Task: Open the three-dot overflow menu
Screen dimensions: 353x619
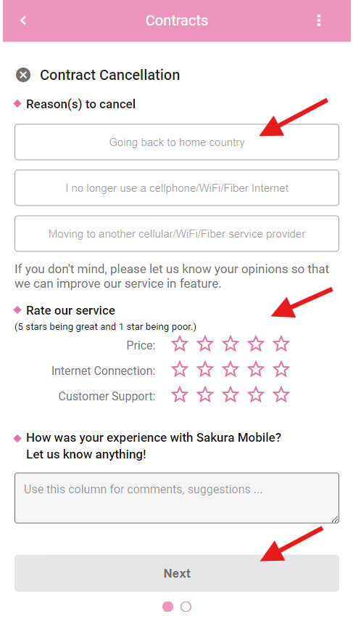Action: pos(319,20)
